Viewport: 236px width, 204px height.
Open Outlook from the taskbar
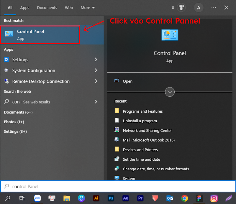coord(170,198)
